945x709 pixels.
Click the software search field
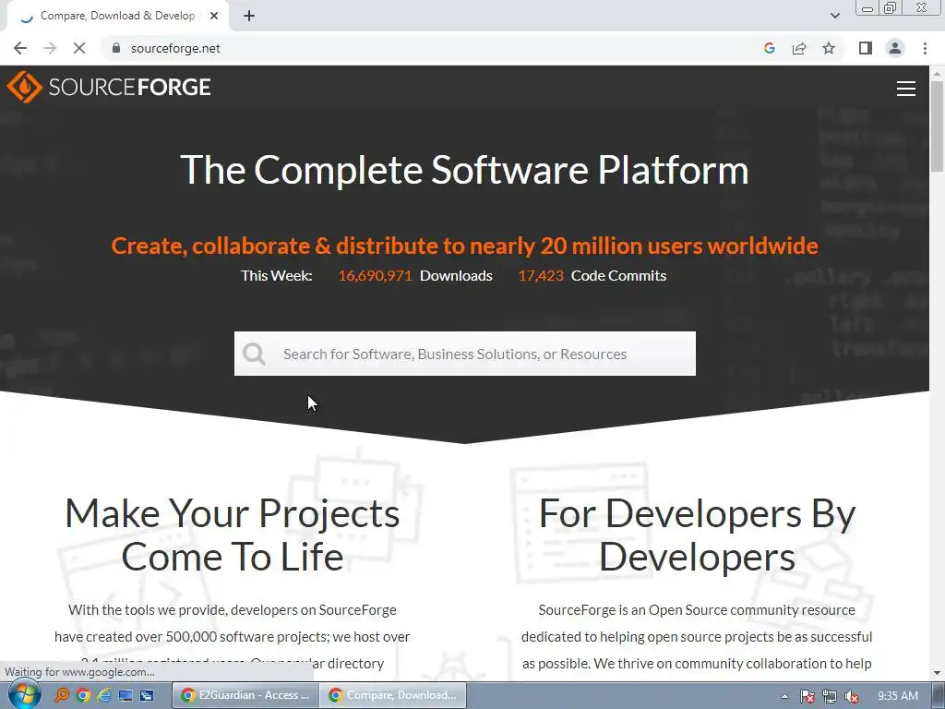pyautogui.click(x=465, y=354)
